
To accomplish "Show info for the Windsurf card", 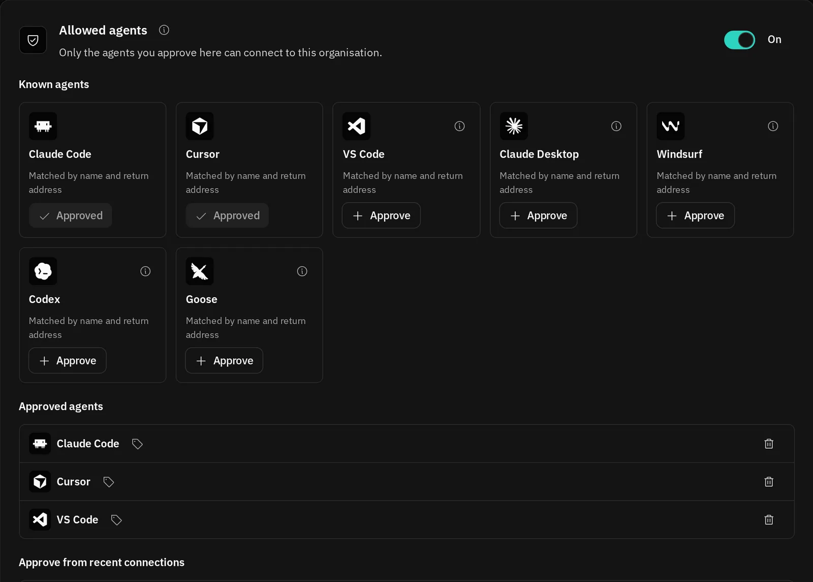I will [773, 126].
